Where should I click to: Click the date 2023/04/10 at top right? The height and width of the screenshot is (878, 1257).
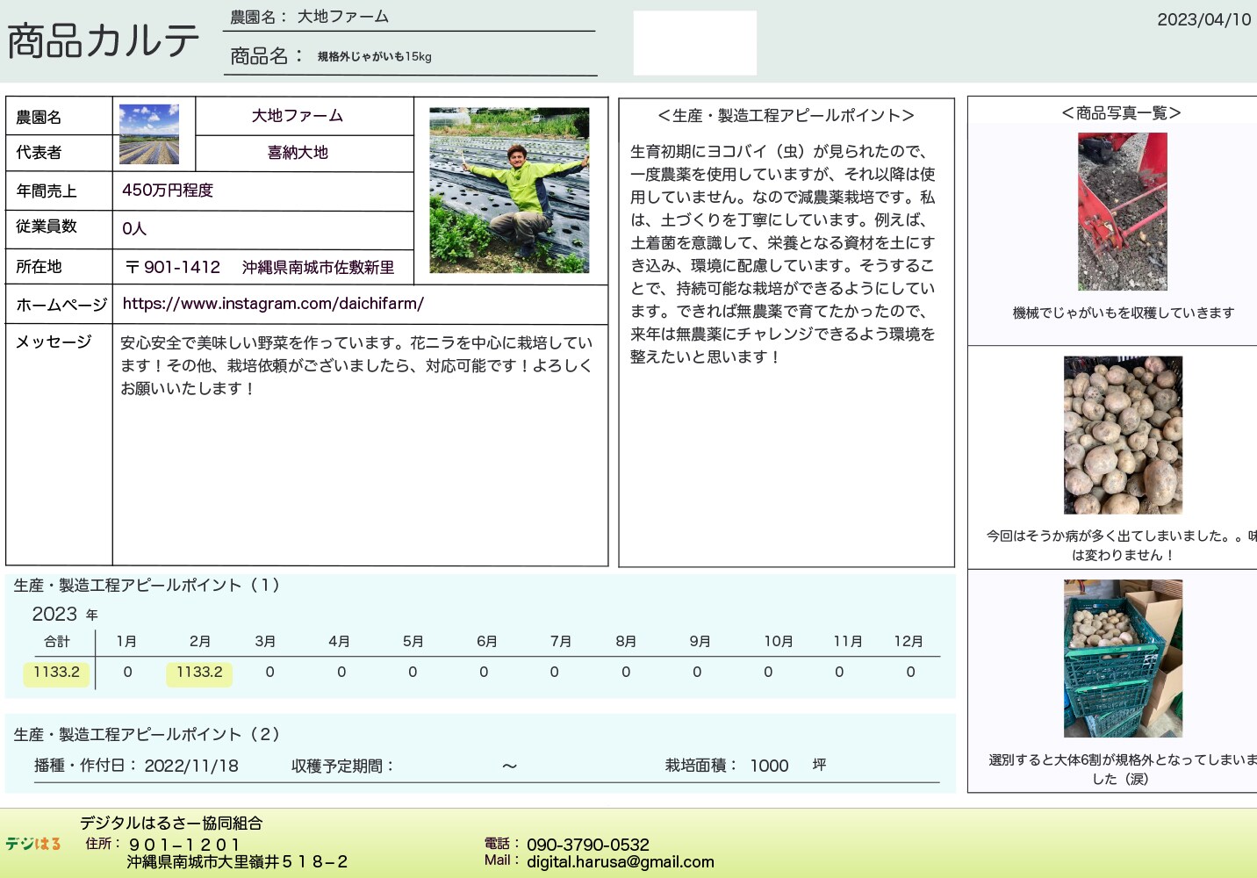[x=1203, y=19]
